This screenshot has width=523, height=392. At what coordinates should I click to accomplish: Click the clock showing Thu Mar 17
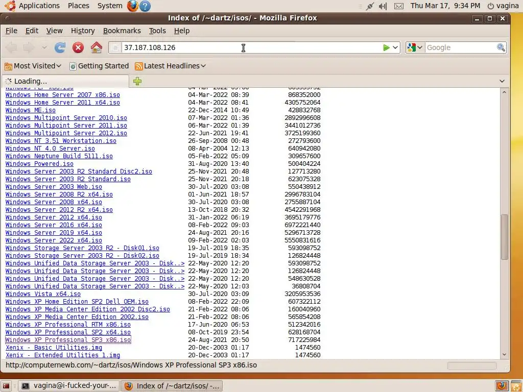coord(445,6)
